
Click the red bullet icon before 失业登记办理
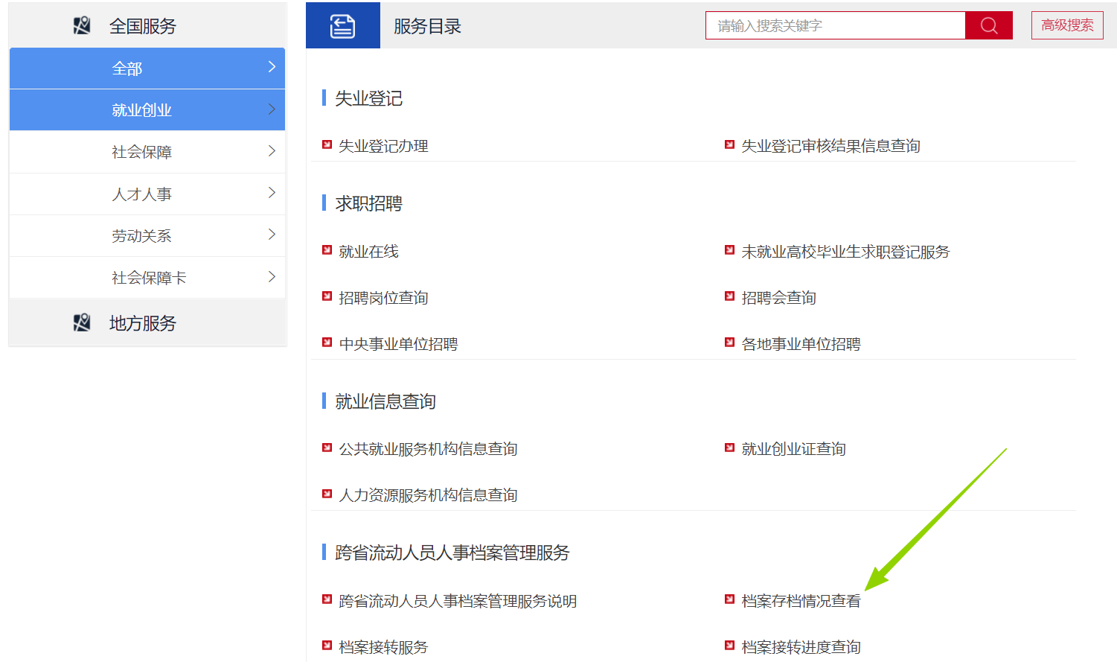coord(327,145)
